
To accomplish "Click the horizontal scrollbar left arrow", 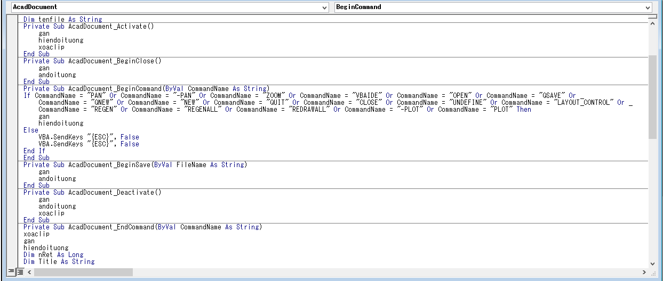I will pyautogui.click(x=29, y=272).
